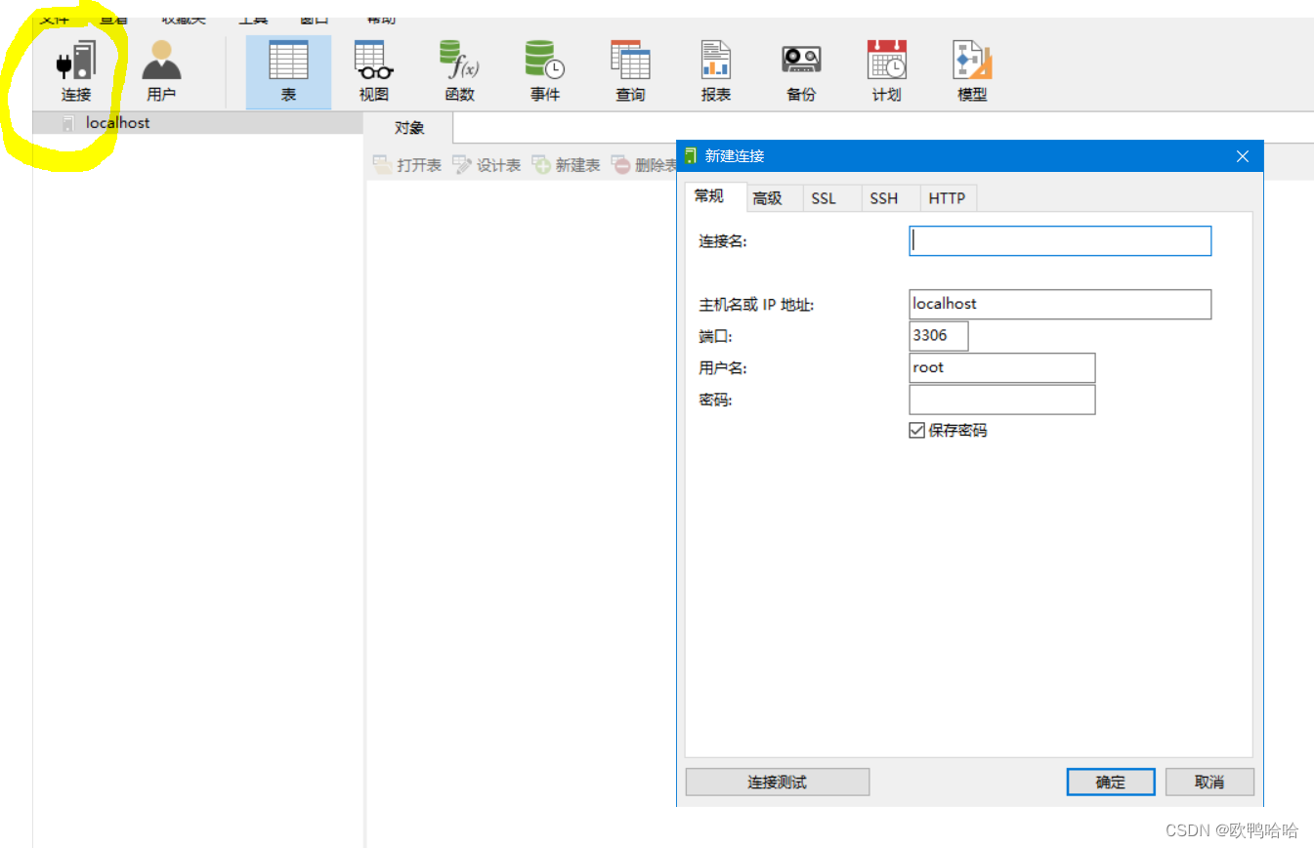The height and width of the screenshot is (848, 1314).
Task: Click the 端口 field showing 3306
Action: click(x=939, y=335)
